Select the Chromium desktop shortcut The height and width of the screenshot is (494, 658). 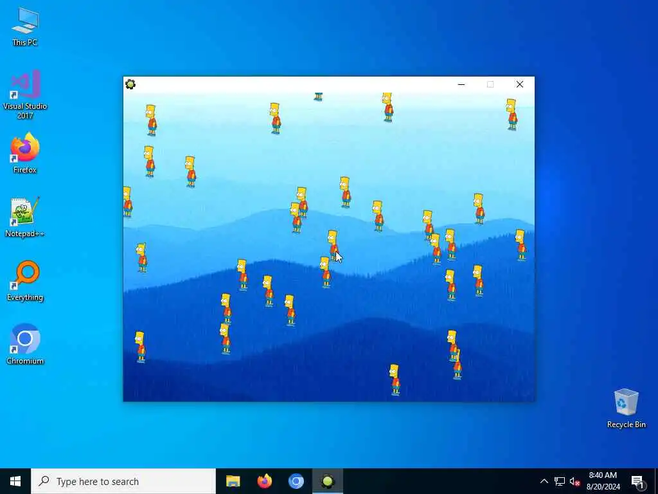click(25, 344)
